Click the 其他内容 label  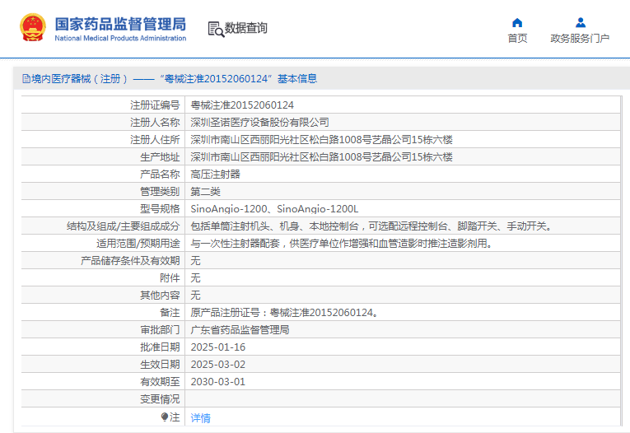click(160, 296)
